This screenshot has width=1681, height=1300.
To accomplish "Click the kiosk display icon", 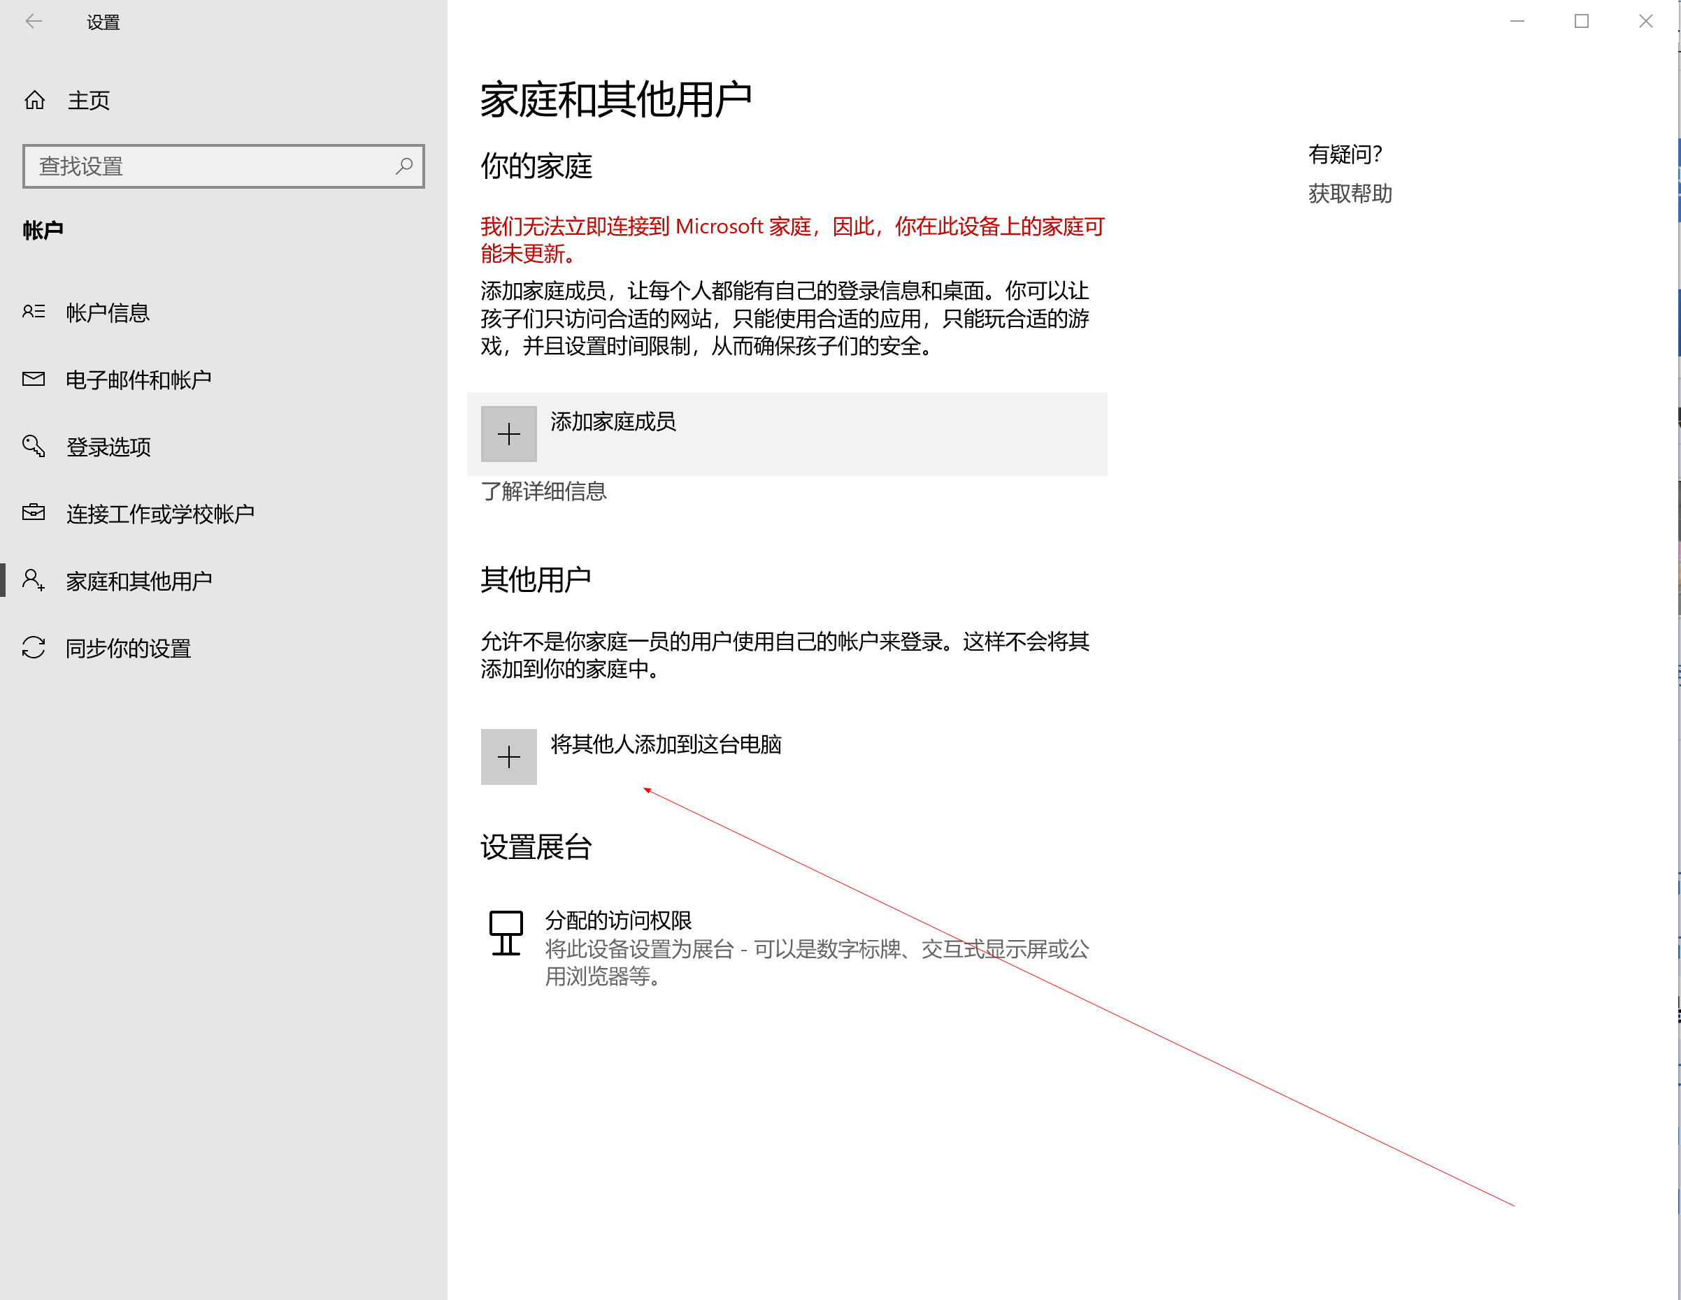I will tap(506, 932).
